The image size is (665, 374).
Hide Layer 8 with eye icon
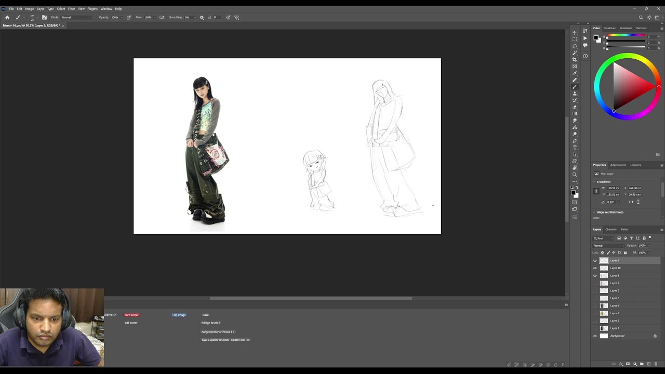click(x=595, y=276)
